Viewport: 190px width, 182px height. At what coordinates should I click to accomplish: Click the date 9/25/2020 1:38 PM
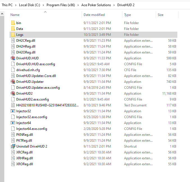(x=97, y=117)
